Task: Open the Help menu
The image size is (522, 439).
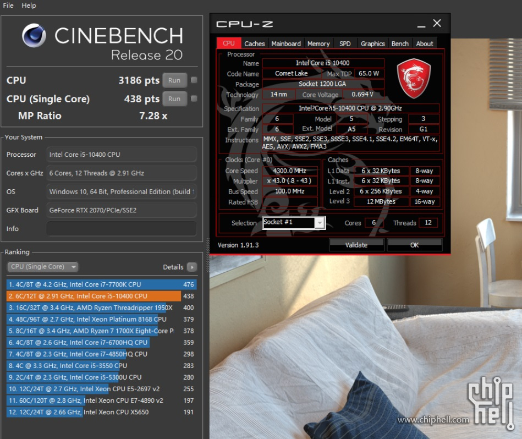Action: pyautogui.click(x=29, y=6)
